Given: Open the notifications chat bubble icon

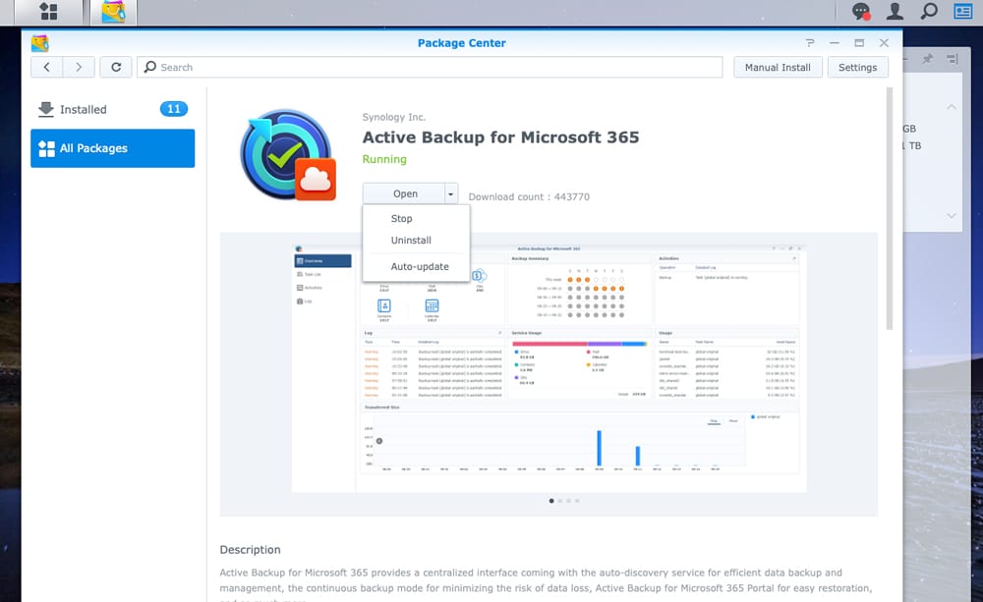Looking at the screenshot, I should (861, 11).
